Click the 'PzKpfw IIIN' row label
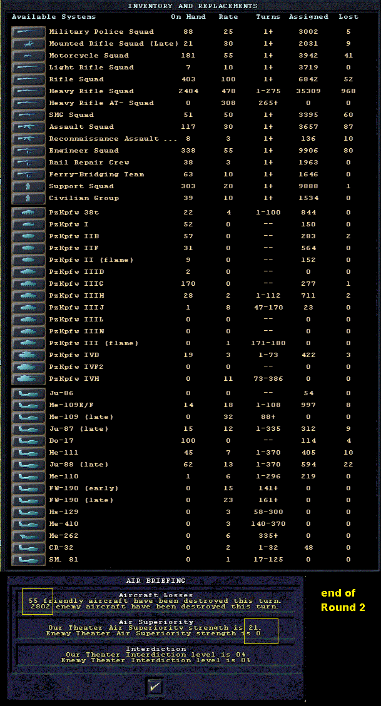Image resolution: width=381 pixels, height=706 pixels. click(x=76, y=331)
